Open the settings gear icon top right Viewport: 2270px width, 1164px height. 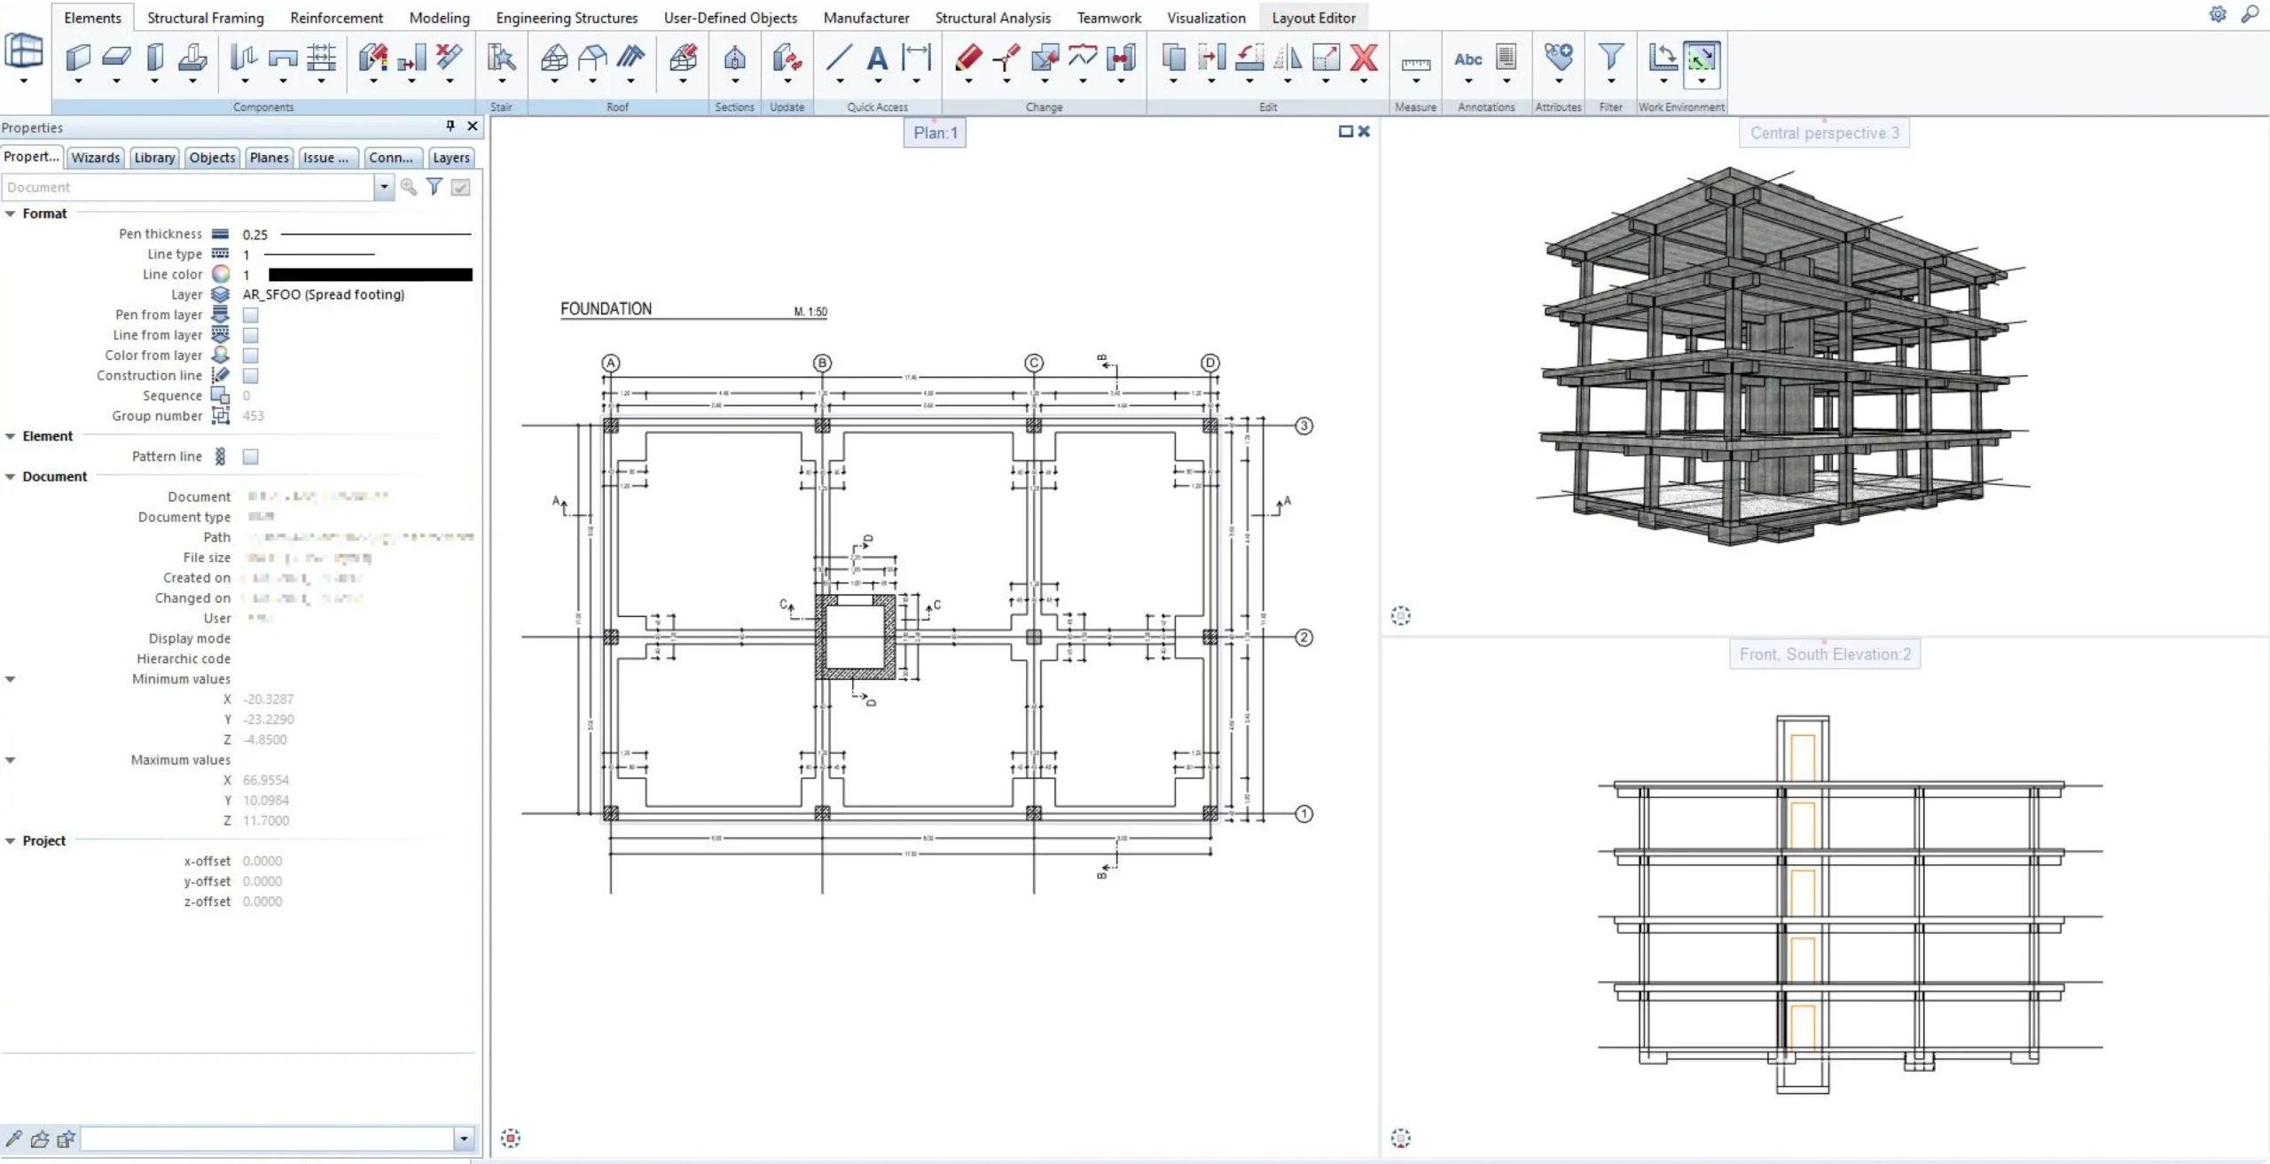pyautogui.click(x=2218, y=14)
